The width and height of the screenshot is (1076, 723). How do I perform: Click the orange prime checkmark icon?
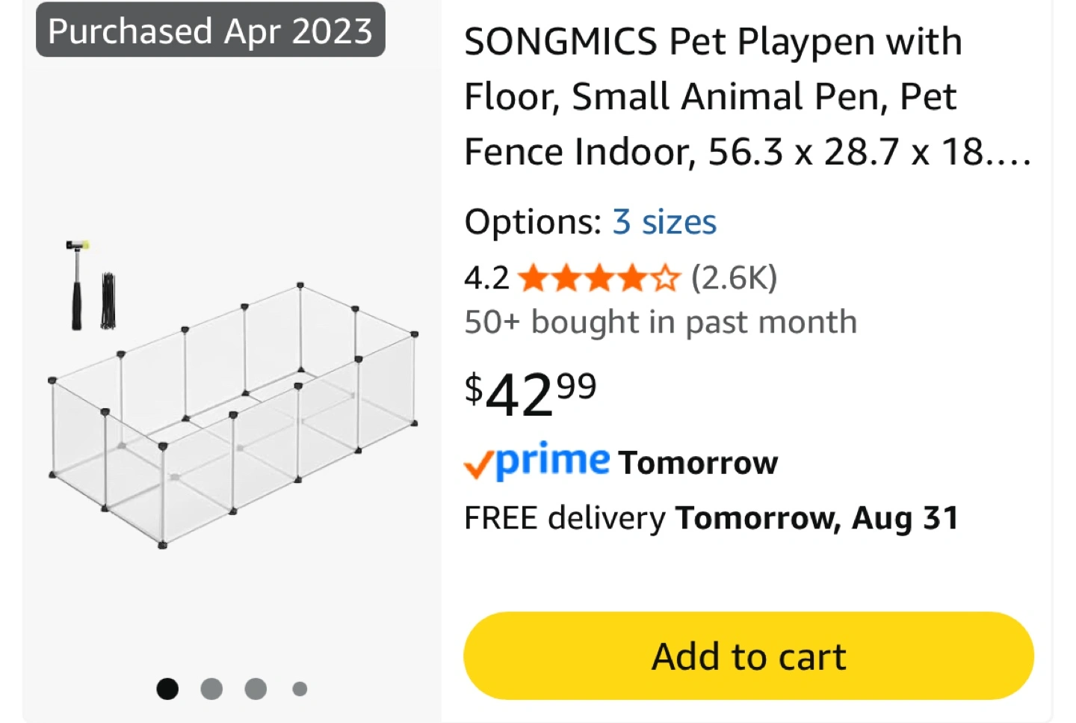point(478,464)
